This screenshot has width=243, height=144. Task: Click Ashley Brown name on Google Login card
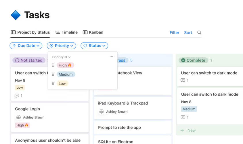[34, 117]
